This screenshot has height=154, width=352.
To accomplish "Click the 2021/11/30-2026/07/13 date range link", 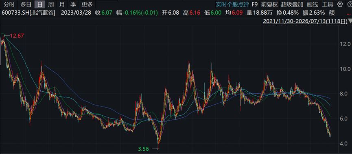I will click(x=305, y=21).
